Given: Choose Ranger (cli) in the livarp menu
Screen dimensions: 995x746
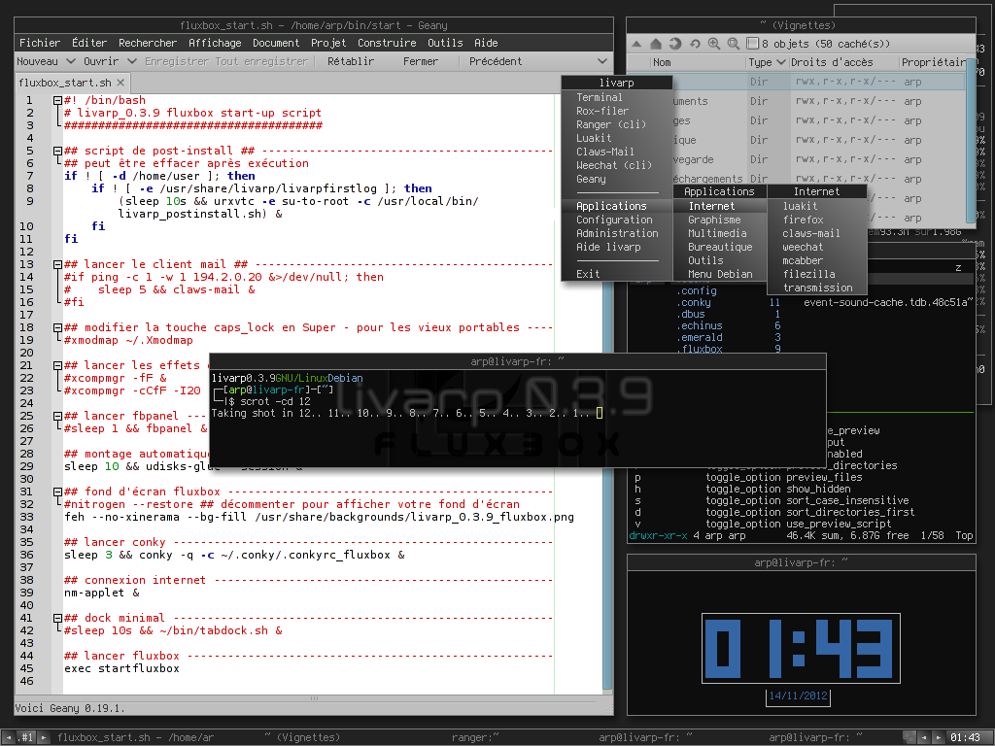Looking at the screenshot, I should pos(617,125).
